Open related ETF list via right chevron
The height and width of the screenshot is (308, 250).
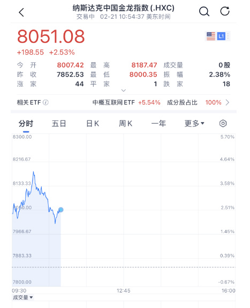point(228,102)
